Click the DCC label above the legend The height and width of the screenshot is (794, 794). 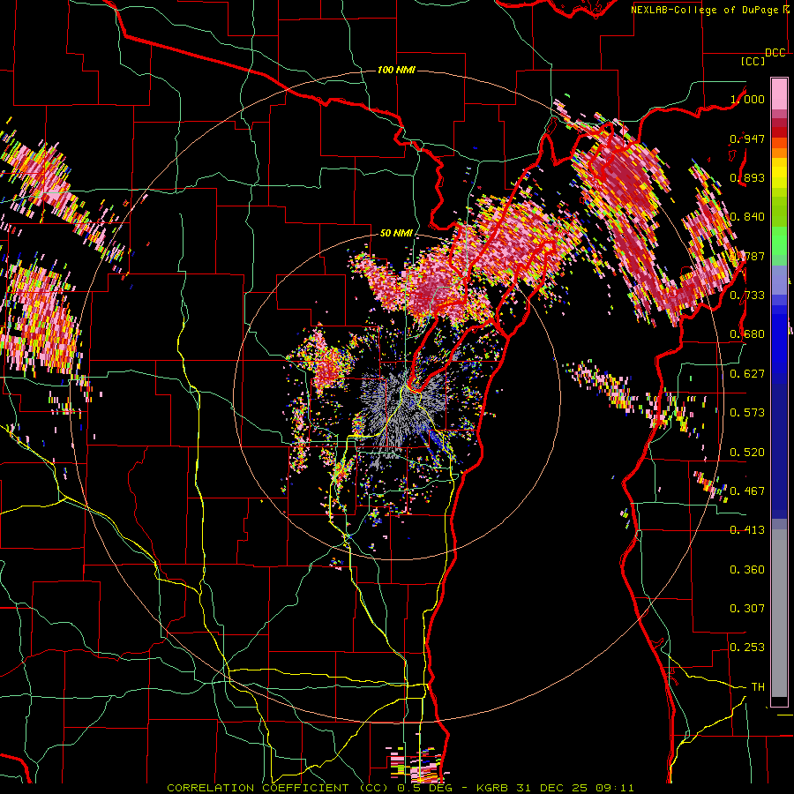[775, 53]
